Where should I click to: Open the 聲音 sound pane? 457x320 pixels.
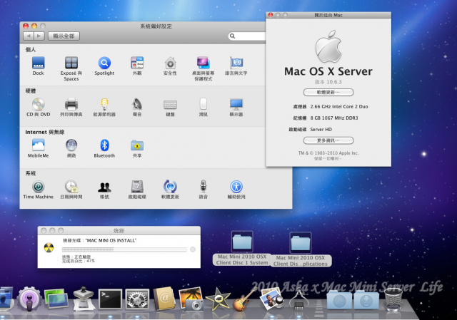pos(137,107)
